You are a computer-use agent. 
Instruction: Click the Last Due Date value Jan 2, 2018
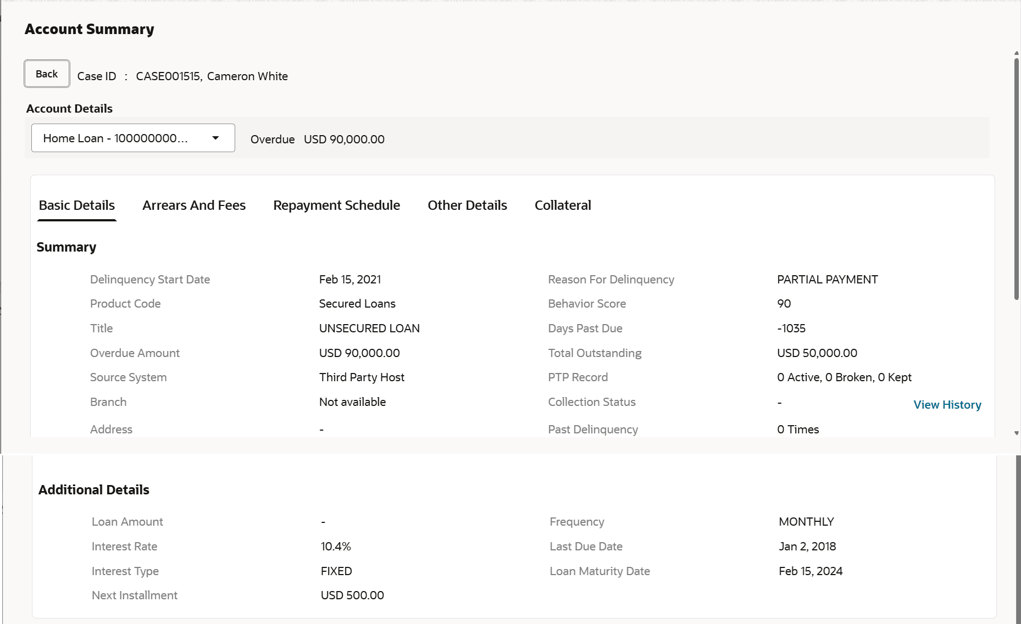(807, 547)
